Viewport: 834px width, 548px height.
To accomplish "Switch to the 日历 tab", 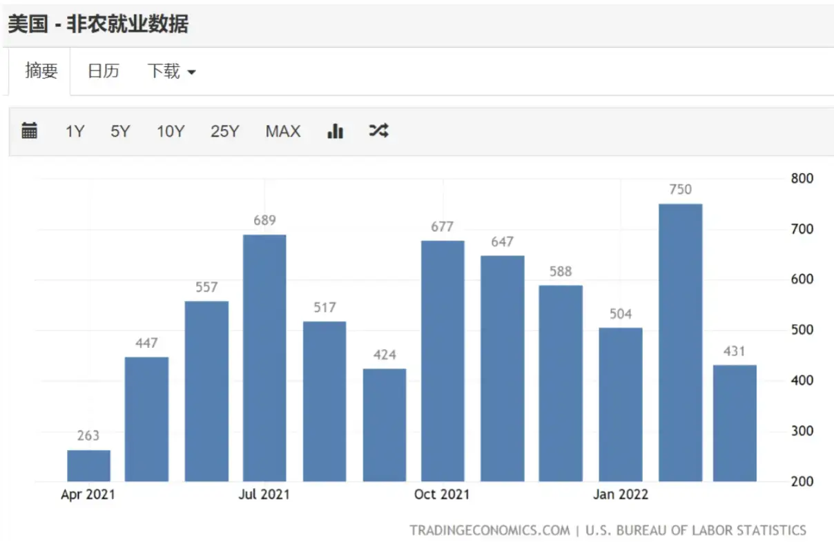I will 104,71.
